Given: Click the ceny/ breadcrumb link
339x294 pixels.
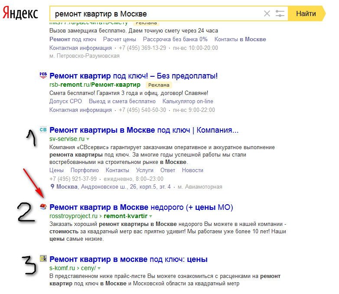Looking at the screenshot, I should [88, 268].
